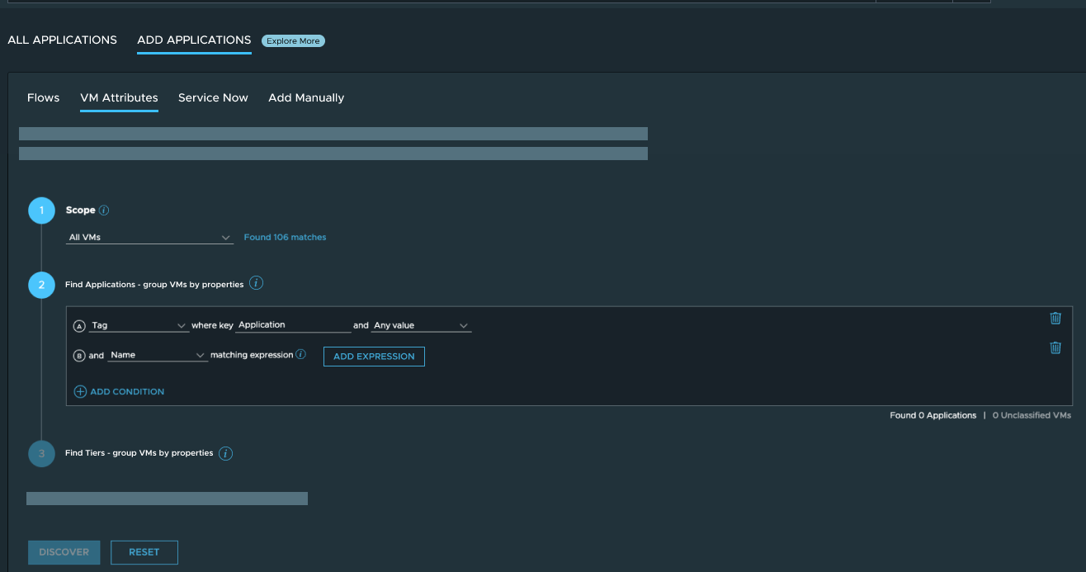
Task: Click the step 1 circle marker
Action: [41, 210]
